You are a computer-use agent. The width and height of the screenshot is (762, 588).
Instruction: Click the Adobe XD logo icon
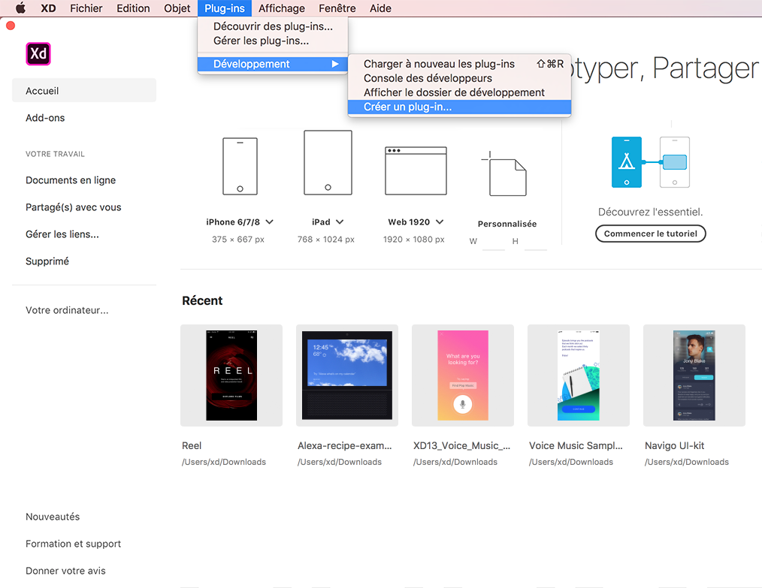coord(38,53)
